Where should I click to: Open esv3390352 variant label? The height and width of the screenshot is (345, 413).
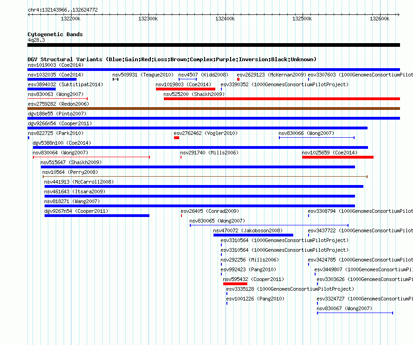(284, 84)
